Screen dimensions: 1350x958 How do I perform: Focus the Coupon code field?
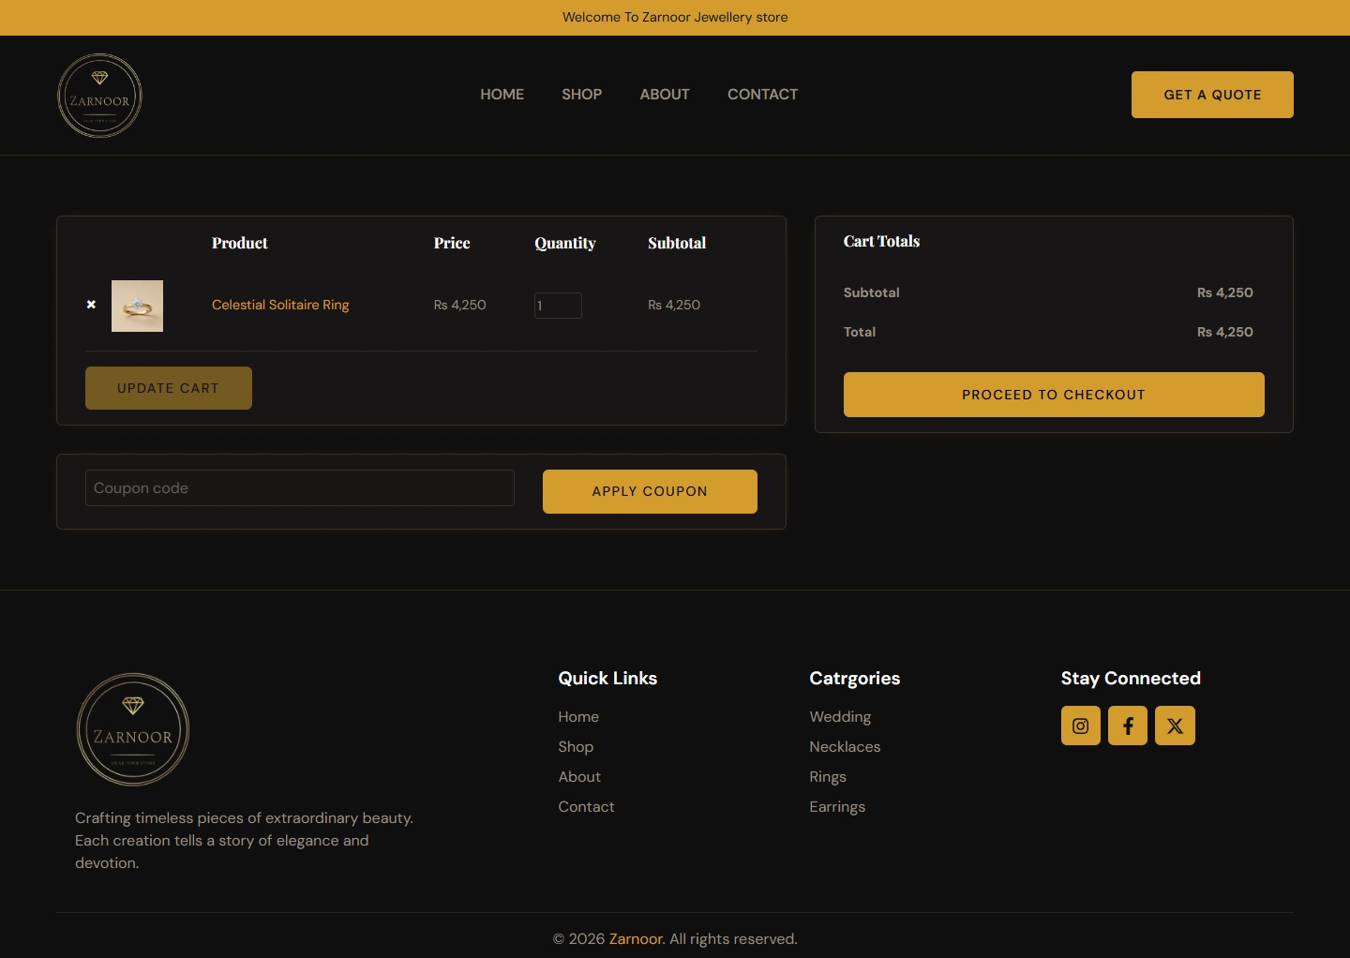(300, 488)
